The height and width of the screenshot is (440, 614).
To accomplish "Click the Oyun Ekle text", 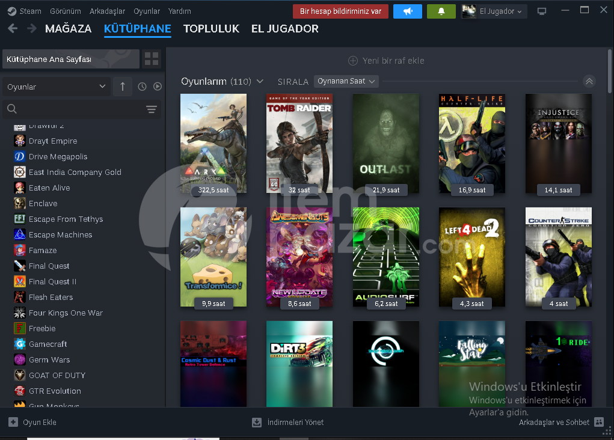I will tap(40, 423).
